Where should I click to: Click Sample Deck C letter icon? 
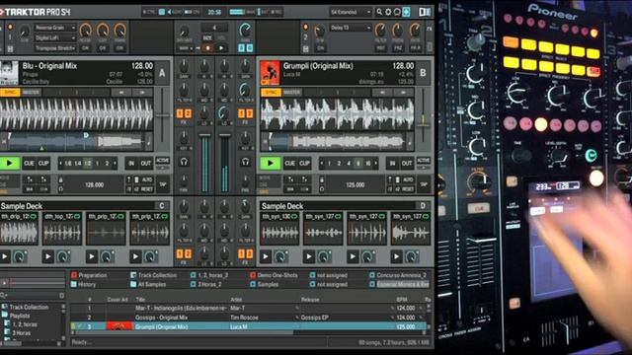162,206
